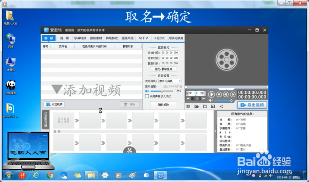This screenshot has height=182, width=309.
Task: Click the 确认修改 confirm button
Action: (x=163, y=105)
